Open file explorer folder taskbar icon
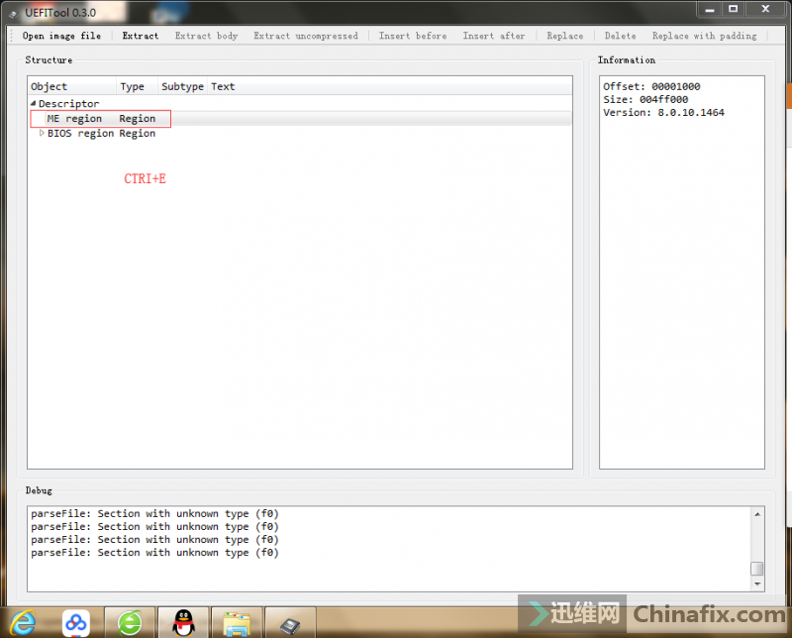Viewport: 792px width, 638px height. coord(237,623)
